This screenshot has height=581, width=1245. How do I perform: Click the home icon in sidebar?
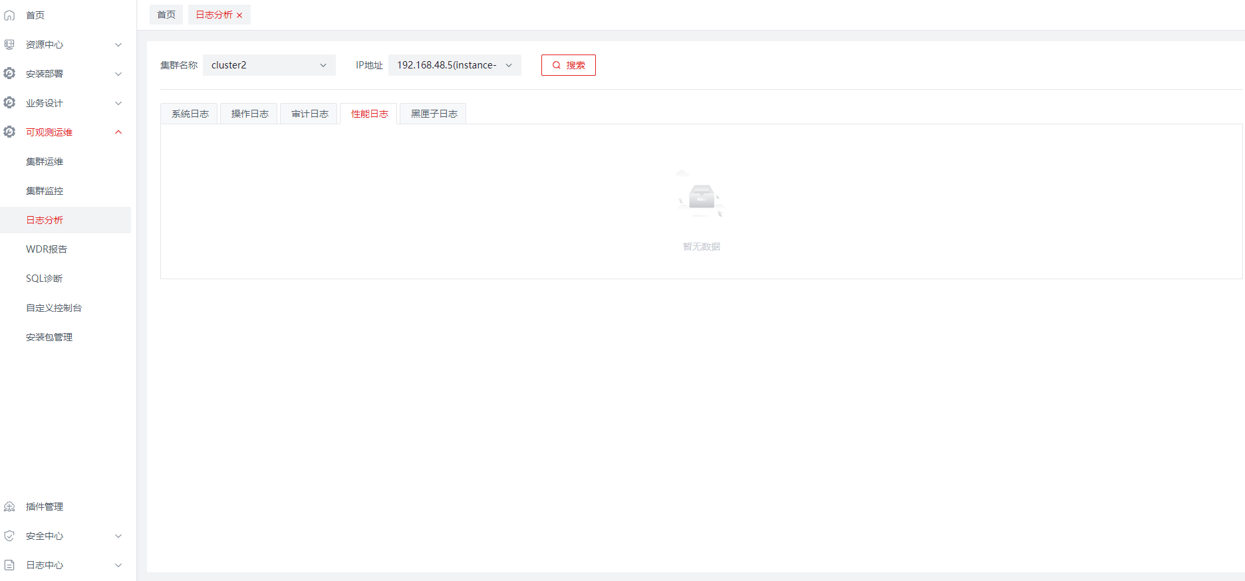pyautogui.click(x=9, y=15)
